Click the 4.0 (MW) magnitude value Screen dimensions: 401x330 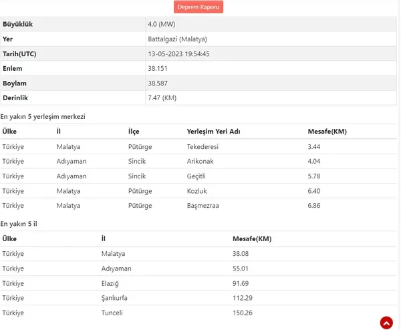[162, 24]
